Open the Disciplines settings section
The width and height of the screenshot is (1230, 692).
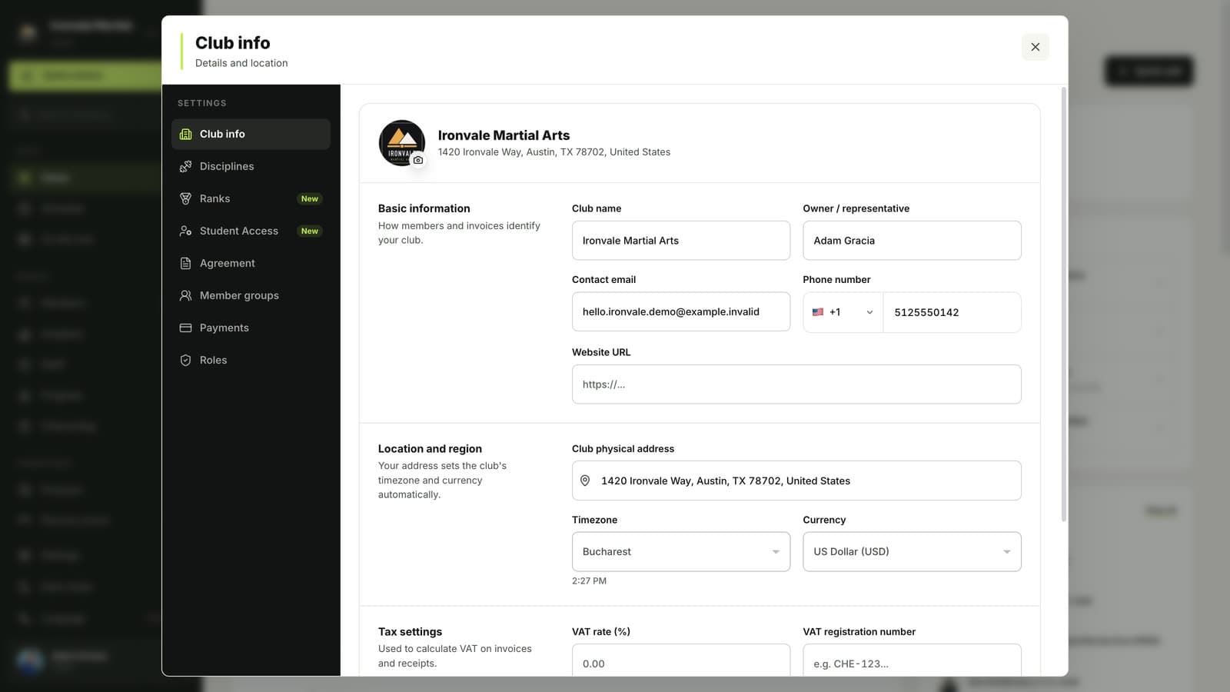click(251, 166)
